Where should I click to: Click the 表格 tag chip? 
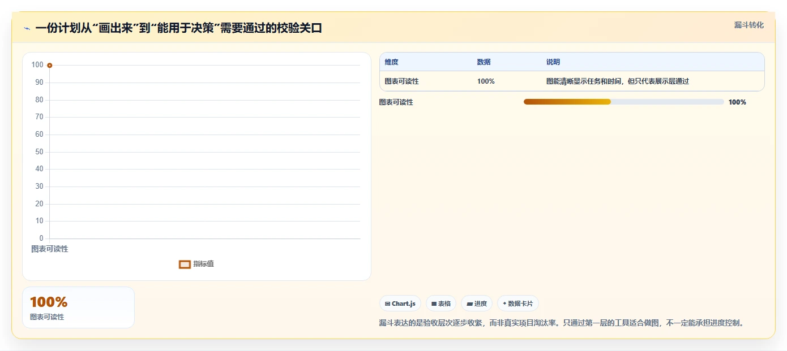441,304
